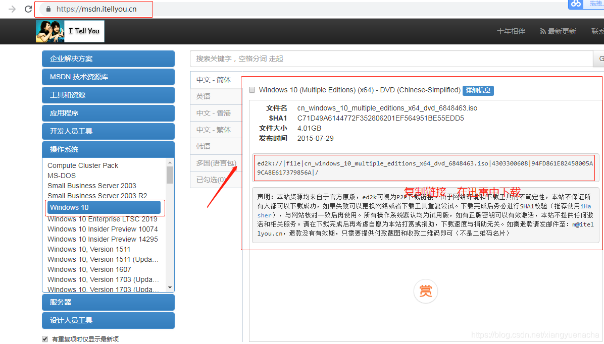Open the I Tell You site logo

(70, 31)
